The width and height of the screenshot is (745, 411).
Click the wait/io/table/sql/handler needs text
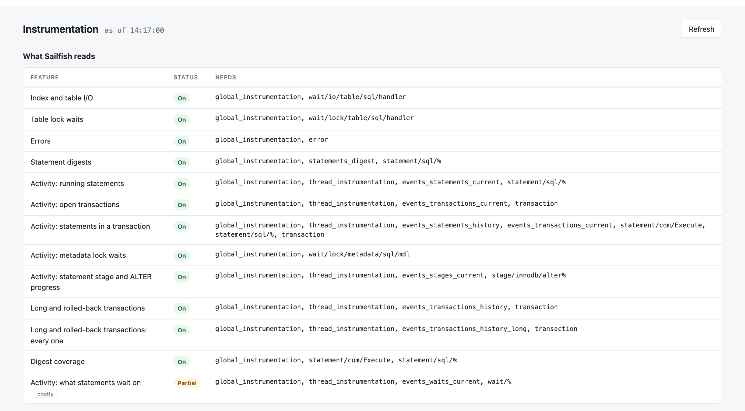tap(357, 97)
